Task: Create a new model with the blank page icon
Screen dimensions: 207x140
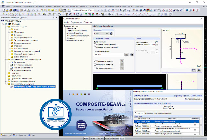Action: [x=4, y=10]
